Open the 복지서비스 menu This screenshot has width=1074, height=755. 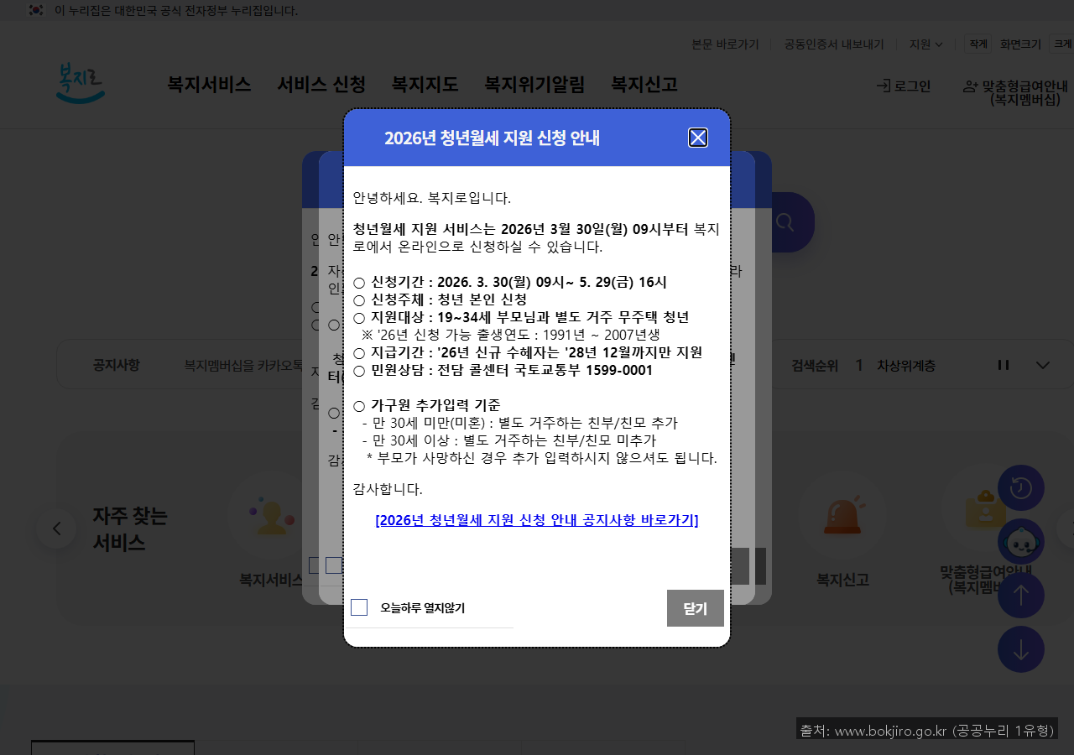click(208, 84)
